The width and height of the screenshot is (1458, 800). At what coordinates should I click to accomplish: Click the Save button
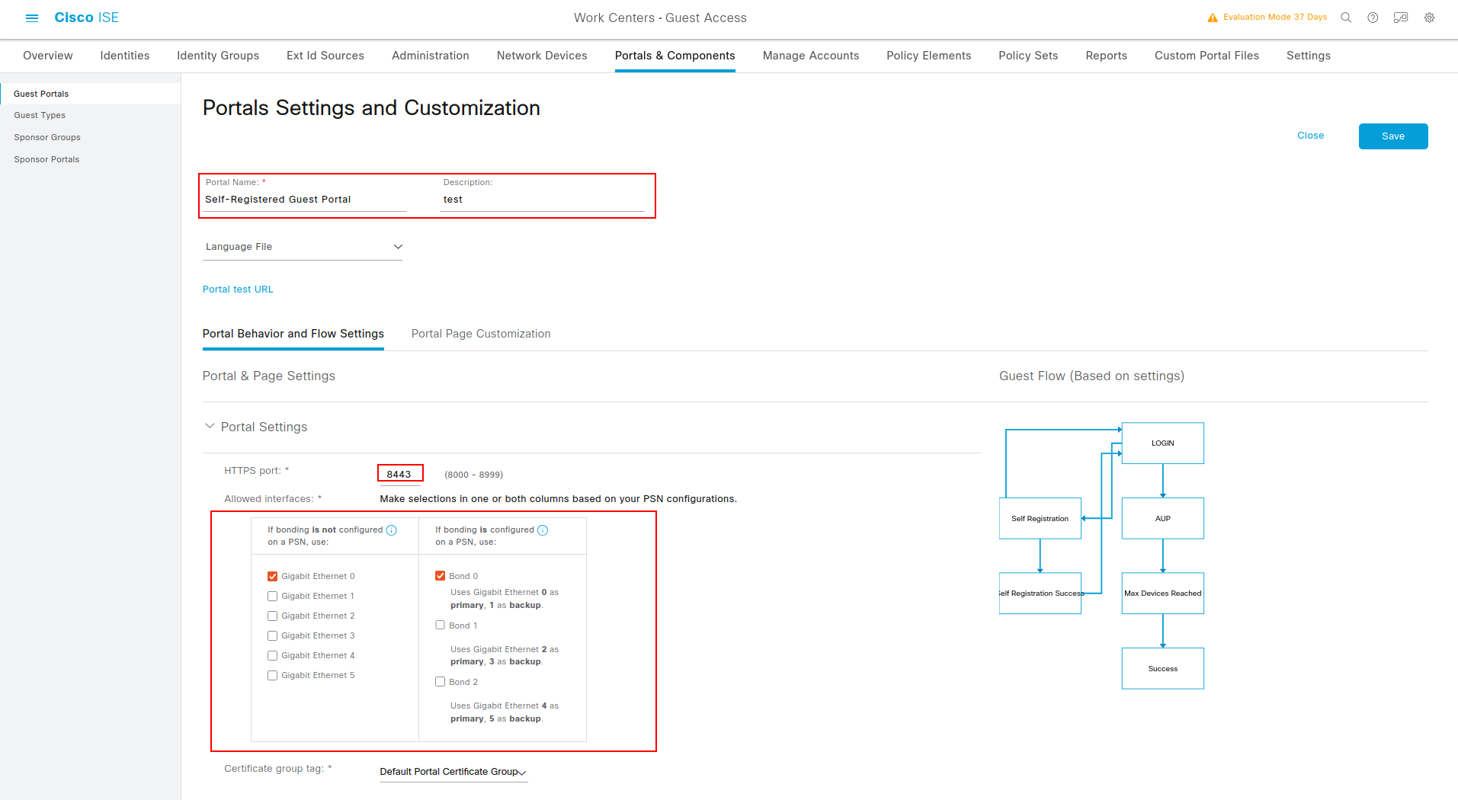click(1392, 136)
